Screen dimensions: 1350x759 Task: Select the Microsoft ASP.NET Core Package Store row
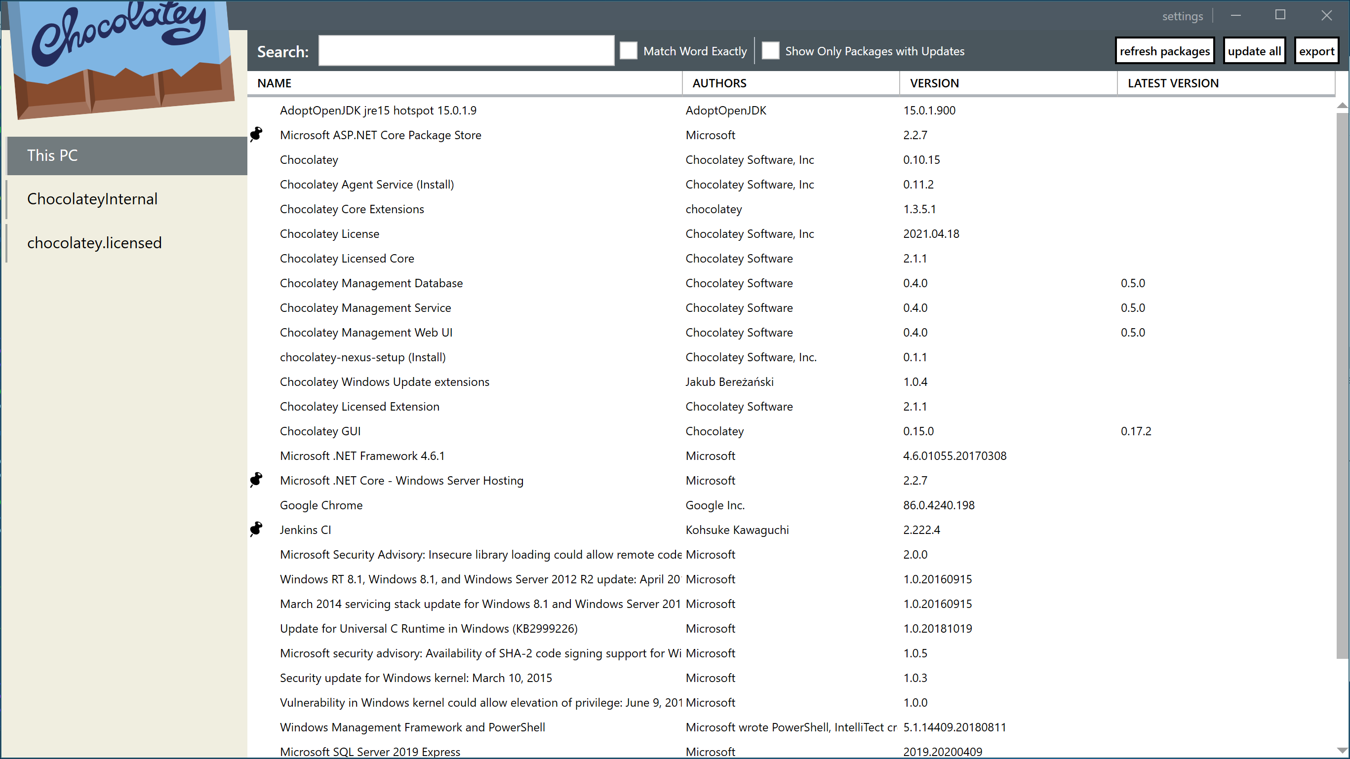(x=792, y=135)
